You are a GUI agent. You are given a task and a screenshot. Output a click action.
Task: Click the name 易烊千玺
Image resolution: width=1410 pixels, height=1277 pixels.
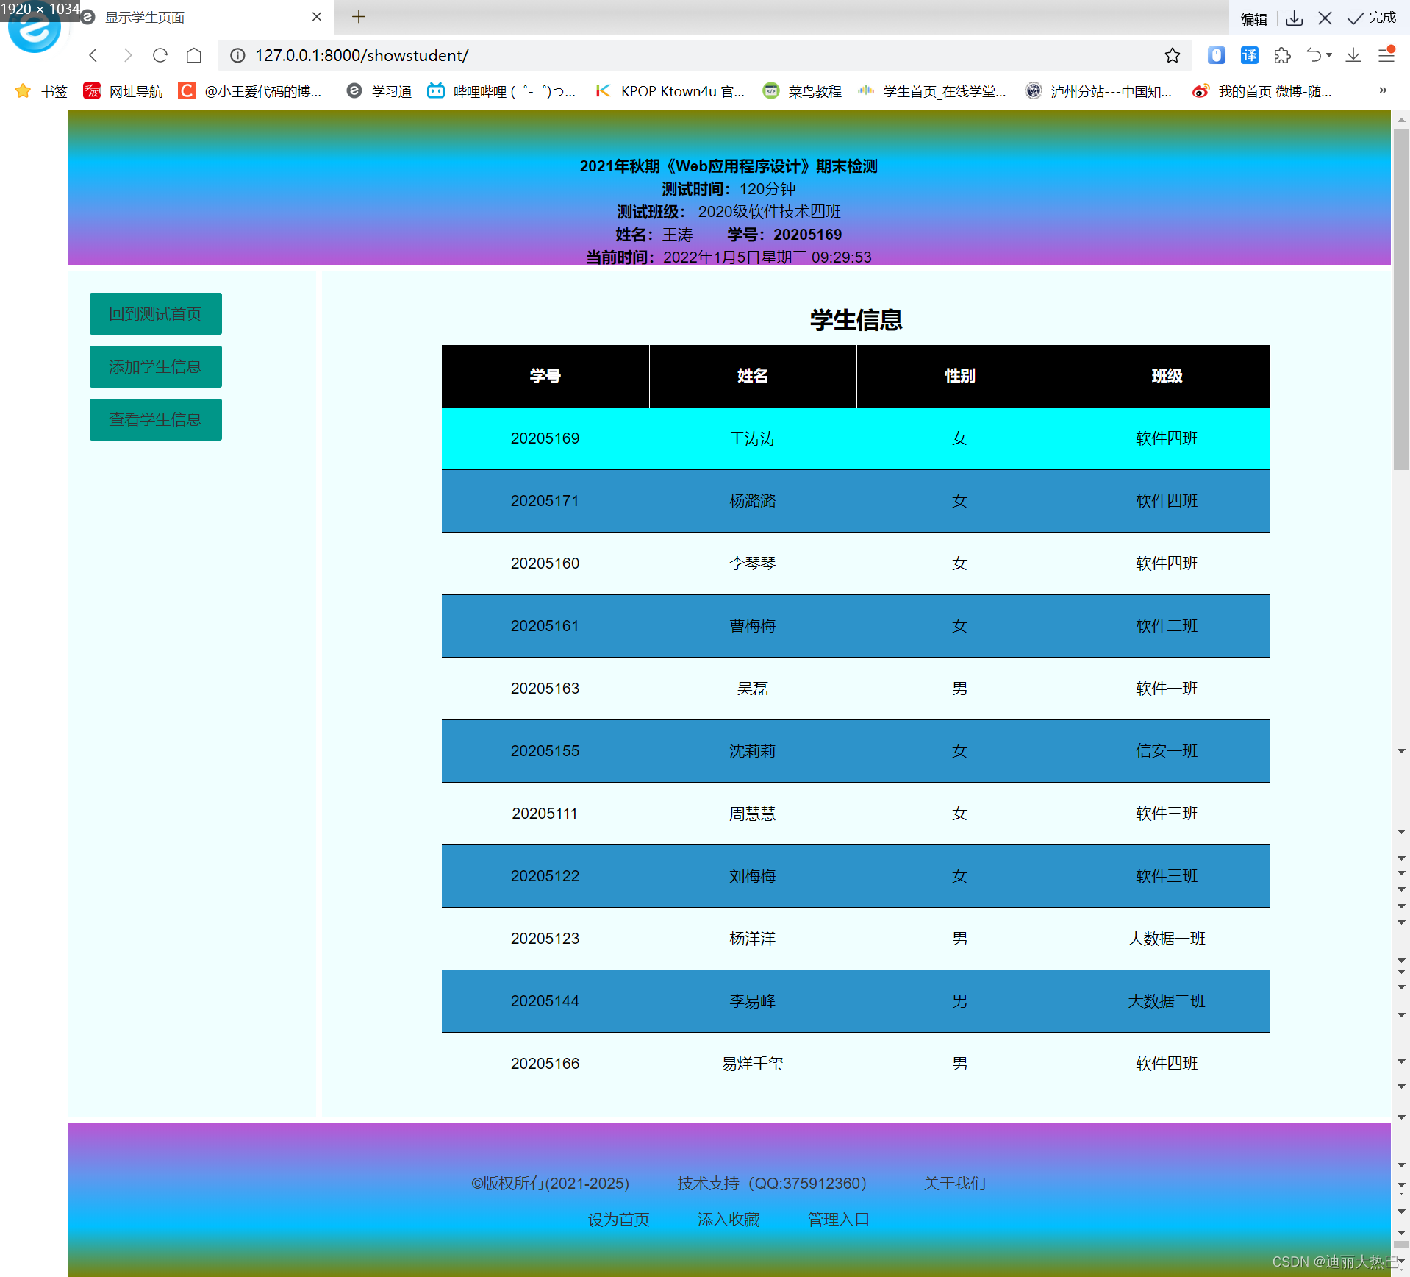pos(753,1064)
